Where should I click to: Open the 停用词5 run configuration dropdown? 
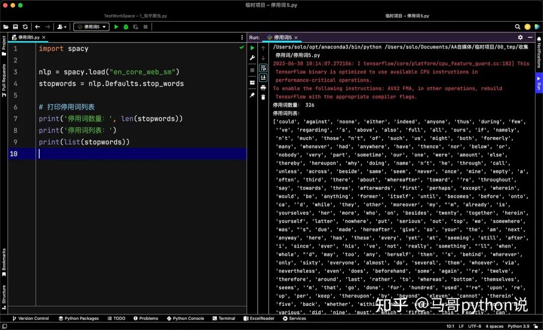click(91, 27)
